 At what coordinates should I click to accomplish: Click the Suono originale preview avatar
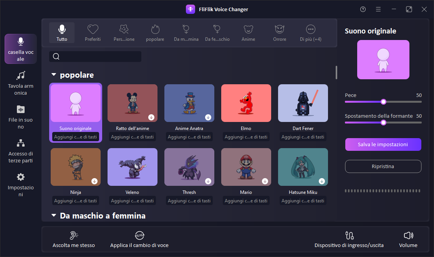click(x=383, y=60)
